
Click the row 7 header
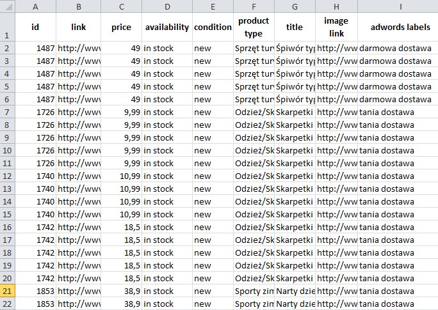[x=6, y=112]
